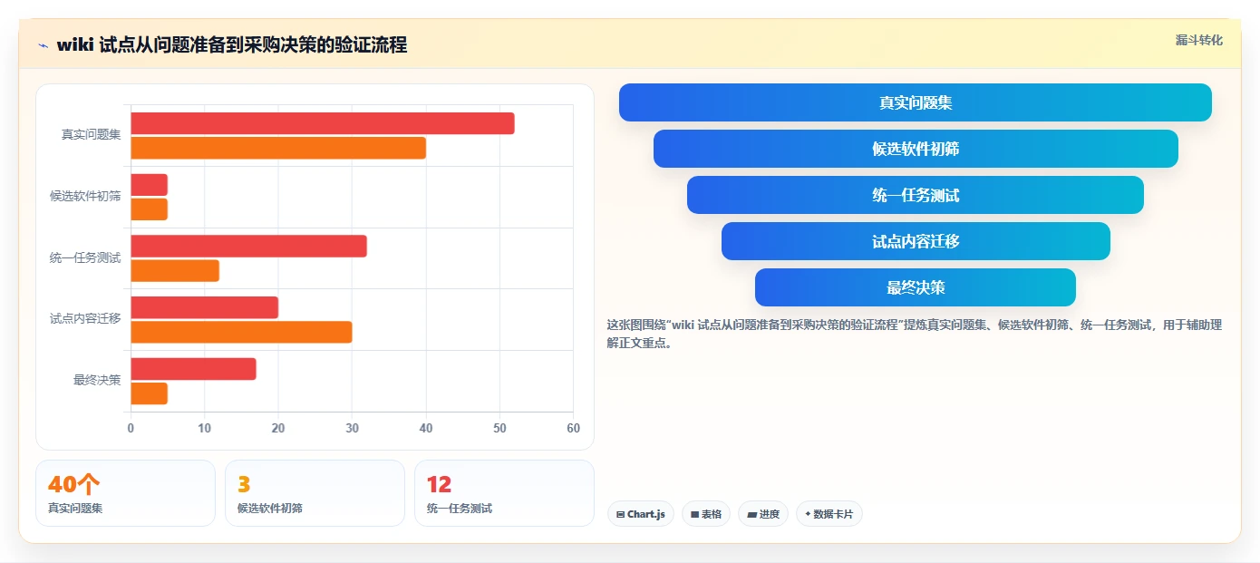Click the red bar for 真实问题集
The height and width of the screenshot is (563, 1260).
point(323,123)
